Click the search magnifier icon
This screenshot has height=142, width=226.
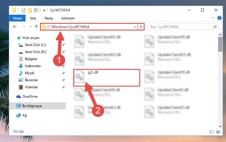click(x=215, y=27)
